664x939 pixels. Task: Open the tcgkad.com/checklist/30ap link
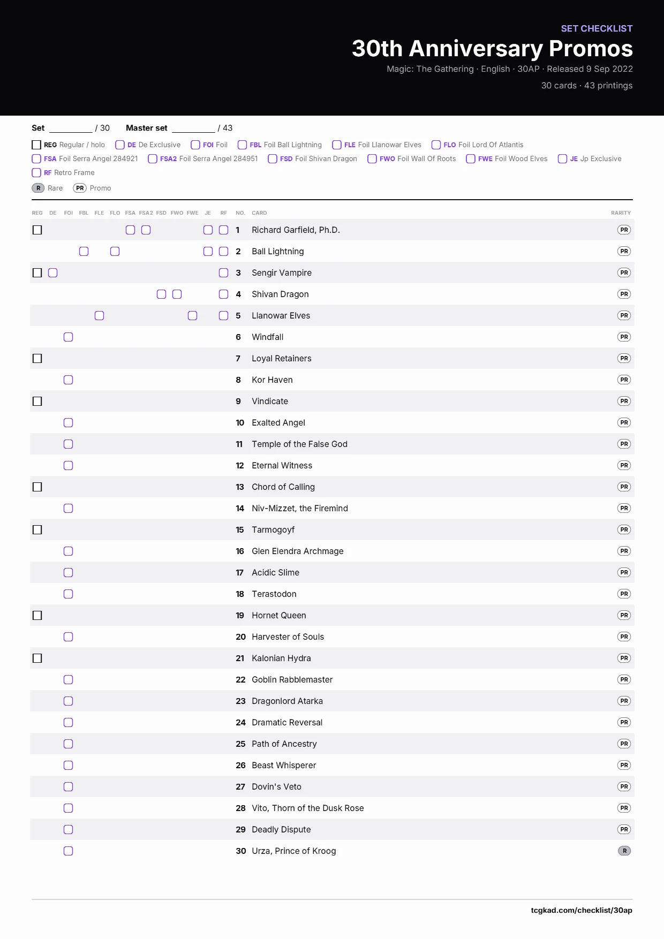pyautogui.click(x=582, y=910)
